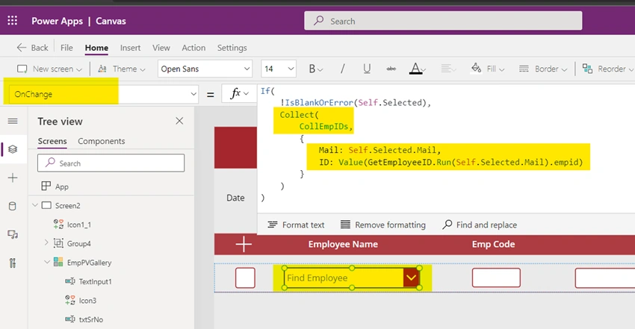
Task: Click the Emp Code header label
Action: point(493,244)
